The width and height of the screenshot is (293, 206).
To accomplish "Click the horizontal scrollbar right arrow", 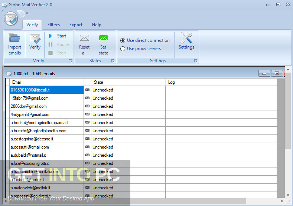I will point(281,201).
